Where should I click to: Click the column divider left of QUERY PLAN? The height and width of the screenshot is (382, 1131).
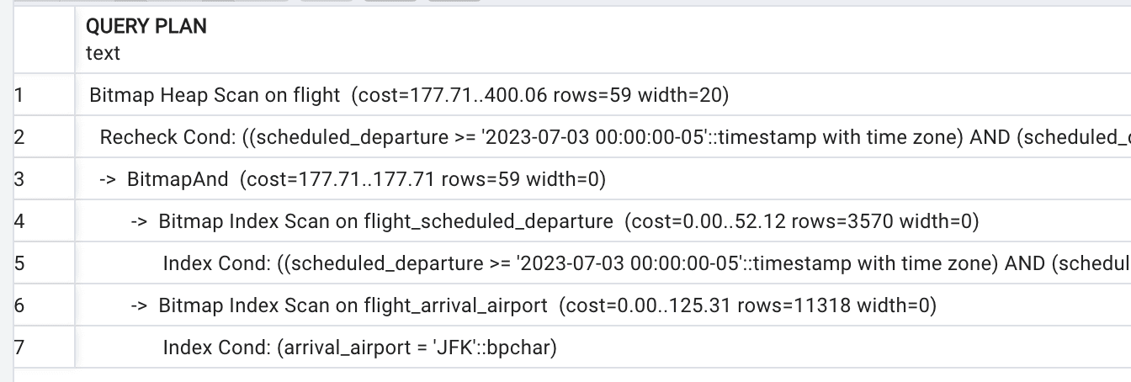point(75,39)
